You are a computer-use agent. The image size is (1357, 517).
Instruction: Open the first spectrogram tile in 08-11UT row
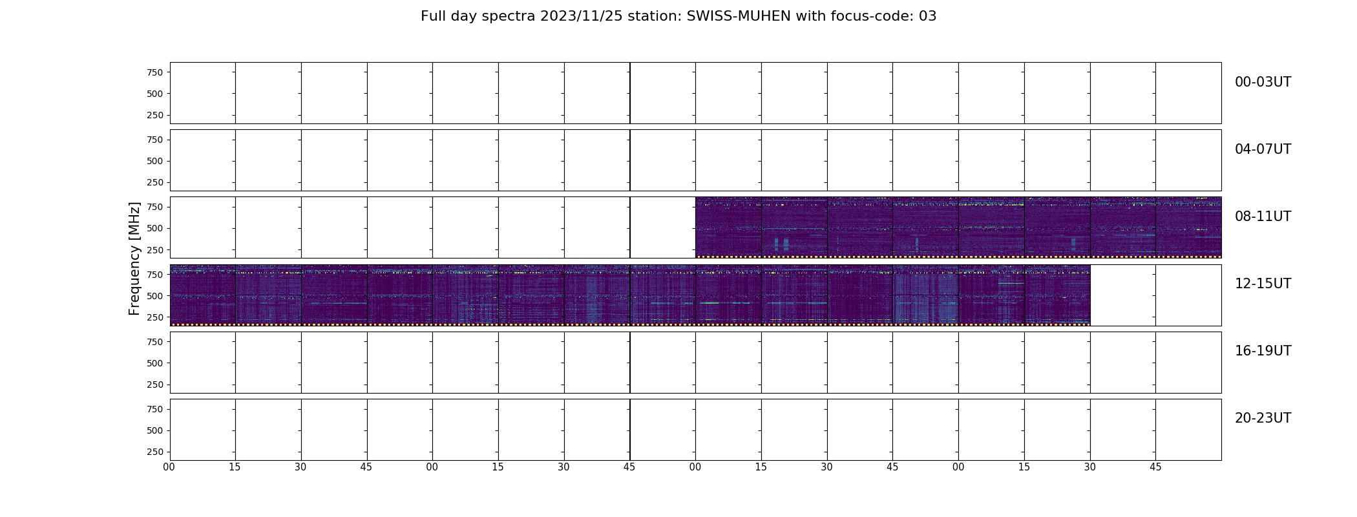click(728, 227)
